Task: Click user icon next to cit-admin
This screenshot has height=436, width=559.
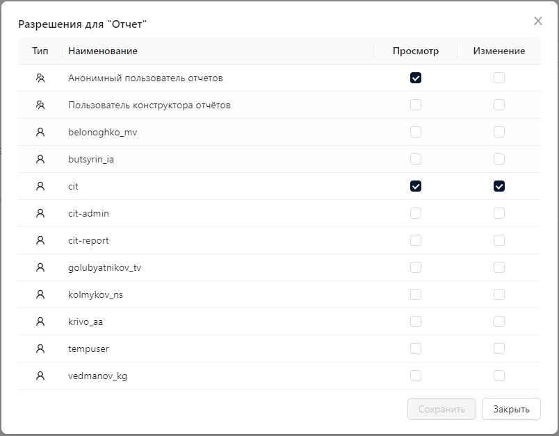Action: pyautogui.click(x=40, y=213)
